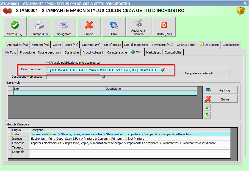Click the Stampa (F9) printer button

[40, 27]
